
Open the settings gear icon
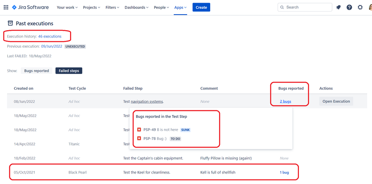click(x=360, y=7)
